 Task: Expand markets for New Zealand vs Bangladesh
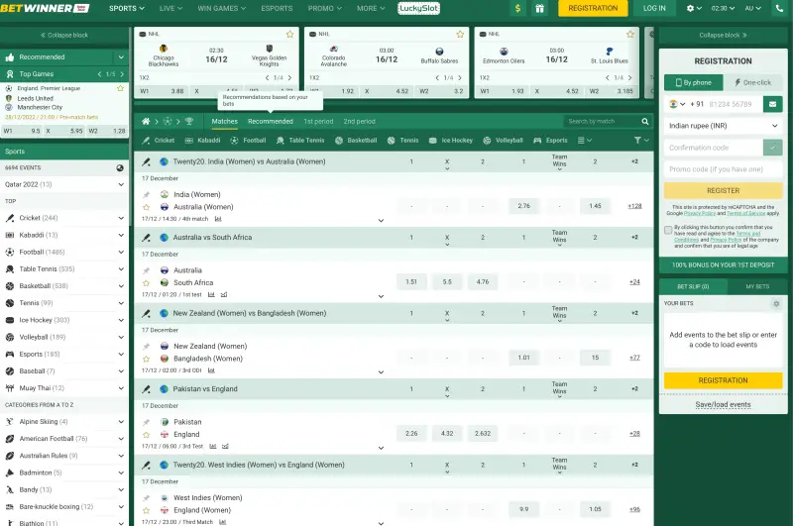(x=381, y=371)
